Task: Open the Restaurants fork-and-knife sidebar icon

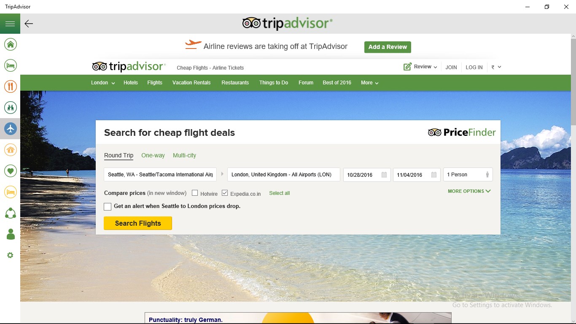Action: 11,86
